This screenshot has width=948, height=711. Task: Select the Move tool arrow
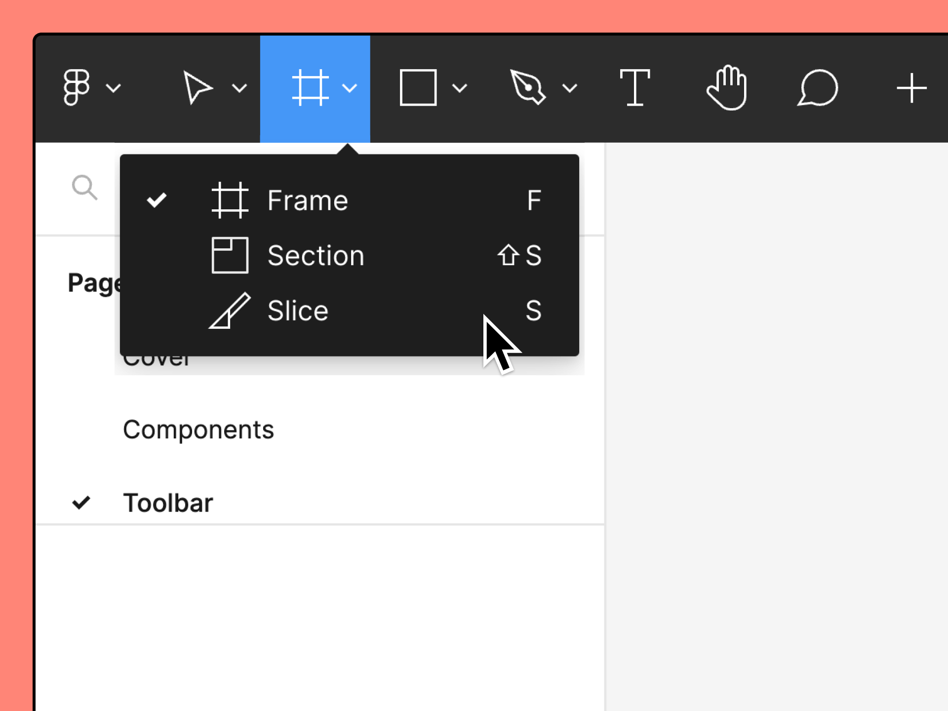pos(197,87)
